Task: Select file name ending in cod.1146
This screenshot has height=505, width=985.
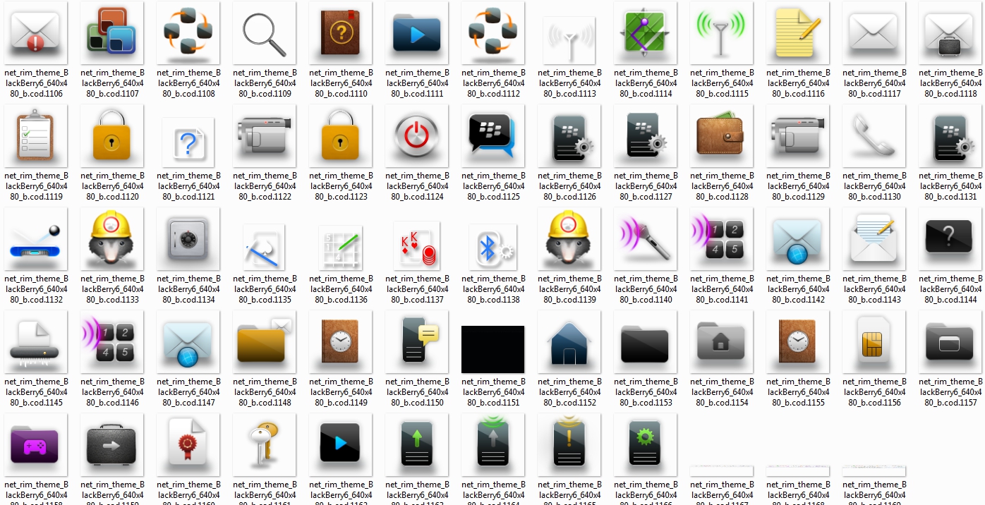Action: (x=112, y=392)
